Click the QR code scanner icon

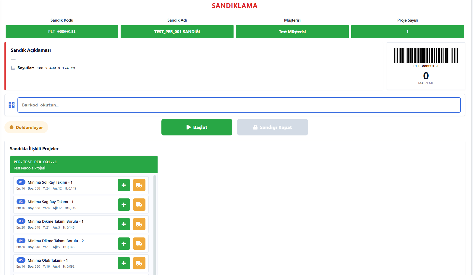tap(12, 105)
